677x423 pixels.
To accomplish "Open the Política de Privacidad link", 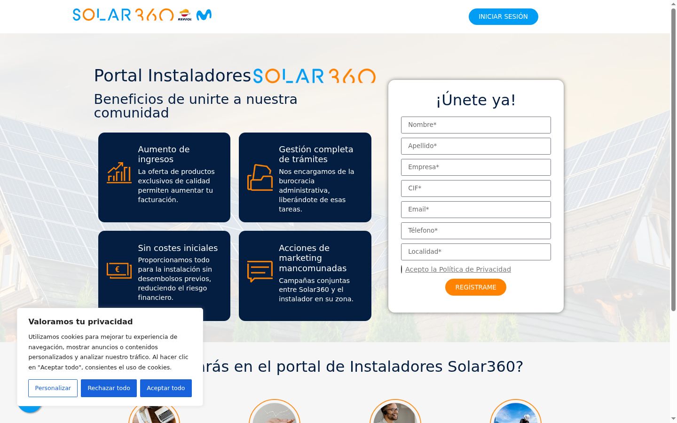I will coord(458,269).
